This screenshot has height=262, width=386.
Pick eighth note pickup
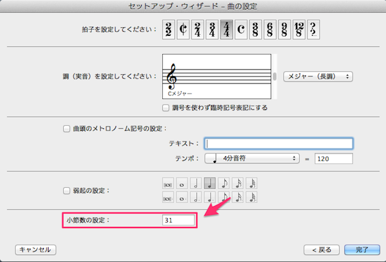224,184
